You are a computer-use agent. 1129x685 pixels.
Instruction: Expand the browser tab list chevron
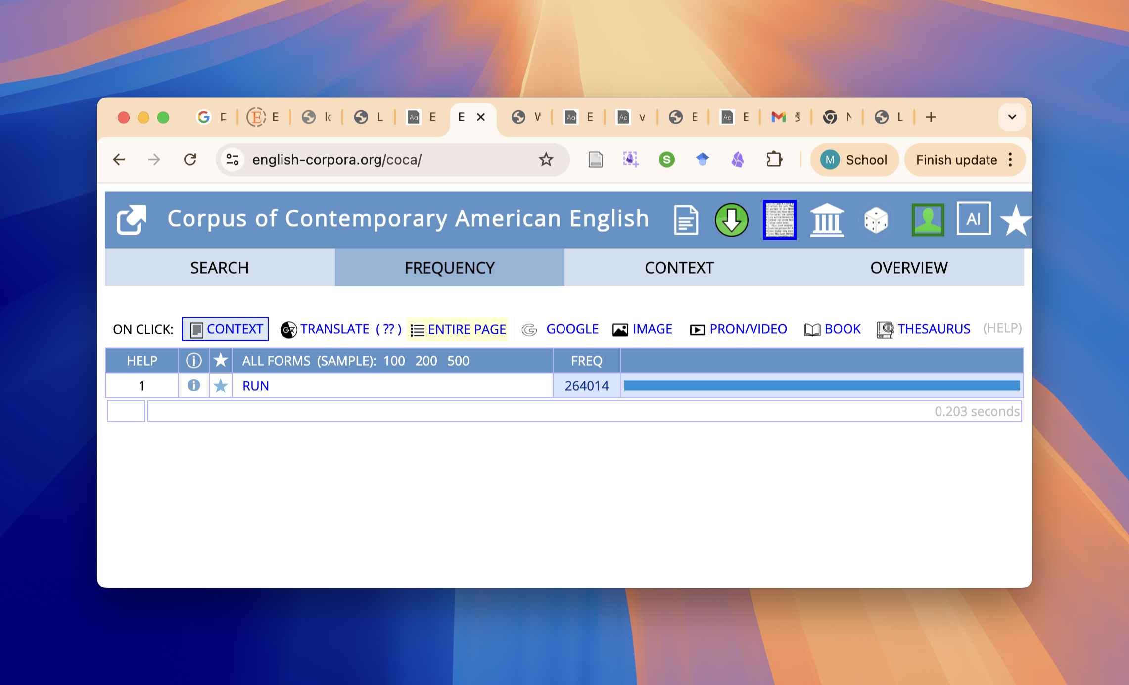click(1012, 117)
